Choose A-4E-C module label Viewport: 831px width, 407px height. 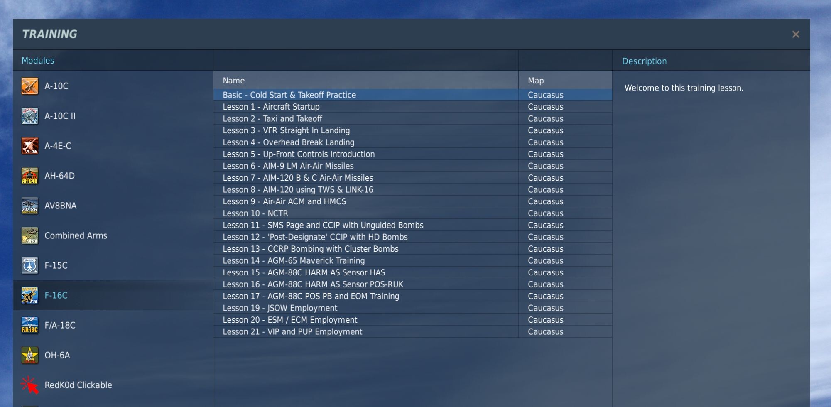(58, 146)
